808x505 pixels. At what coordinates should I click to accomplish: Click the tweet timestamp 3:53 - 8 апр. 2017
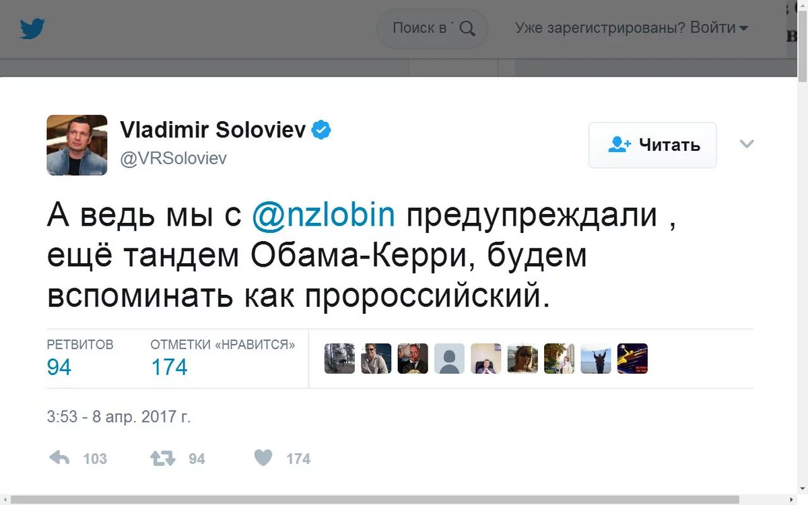coord(119,417)
